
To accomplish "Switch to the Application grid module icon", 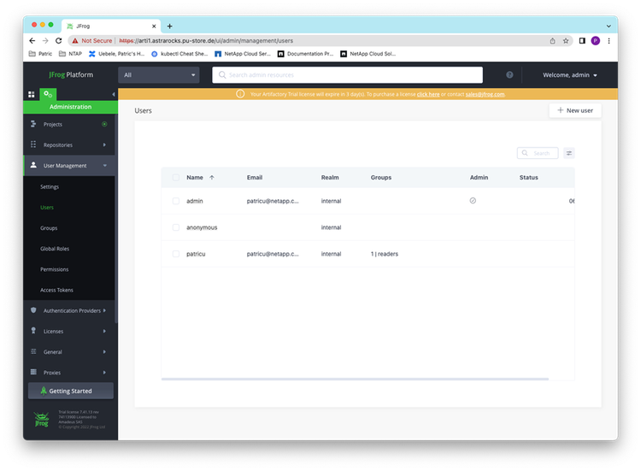I will point(32,94).
